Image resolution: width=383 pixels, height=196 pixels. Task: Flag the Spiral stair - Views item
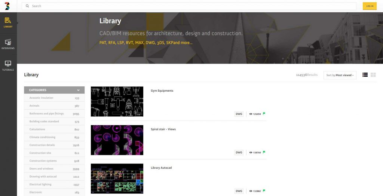[264, 152]
